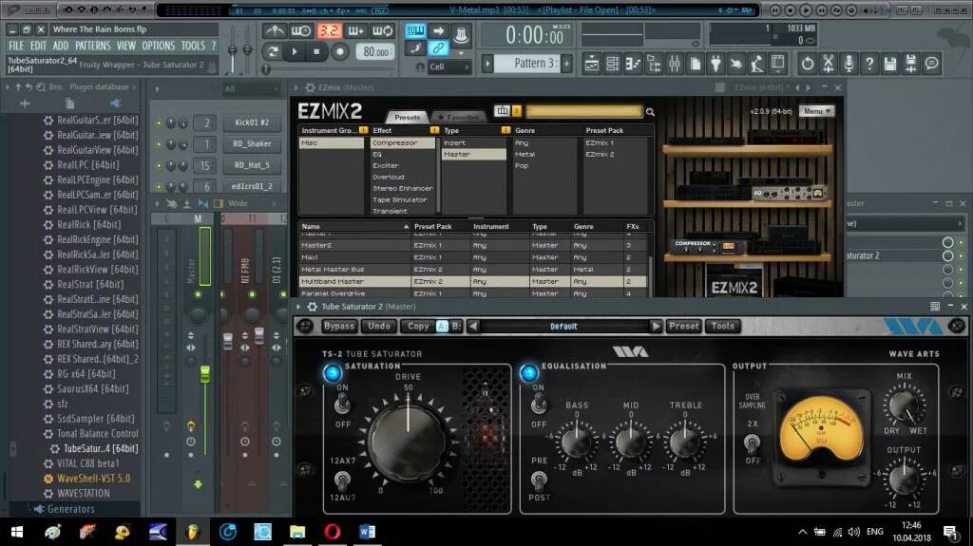
Task: Select A preset slot in Tube Saturator
Action: pyautogui.click(x=442, y=326)
